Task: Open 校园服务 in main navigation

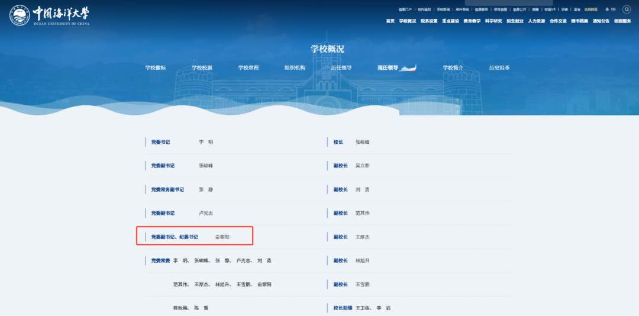Action: pyautogui.click(x=622, y=21)
